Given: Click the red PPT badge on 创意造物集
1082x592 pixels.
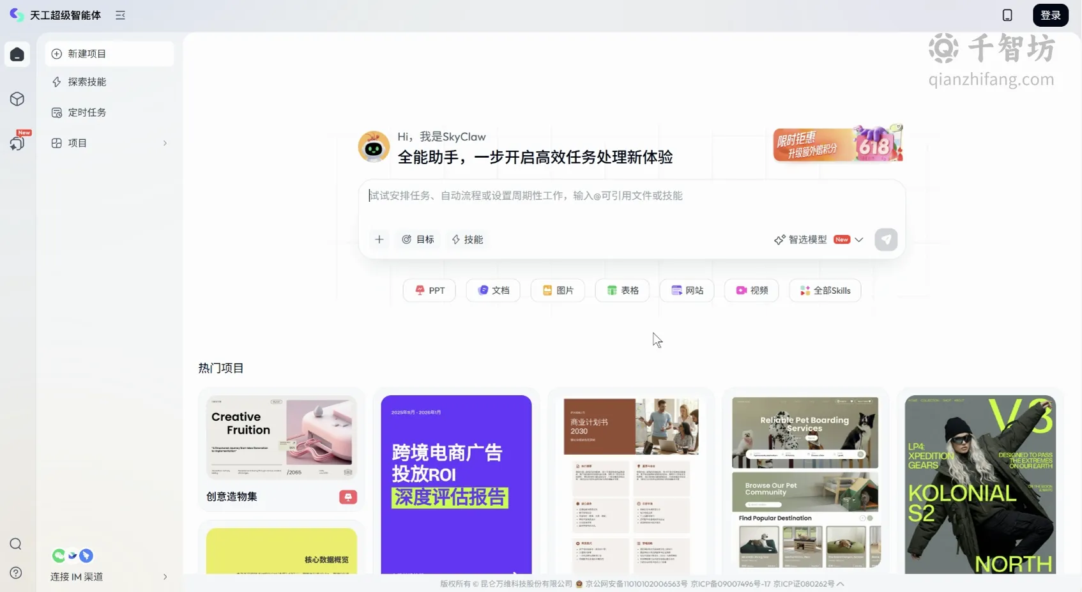Looking at the screenshot, I should pos(348,497).
